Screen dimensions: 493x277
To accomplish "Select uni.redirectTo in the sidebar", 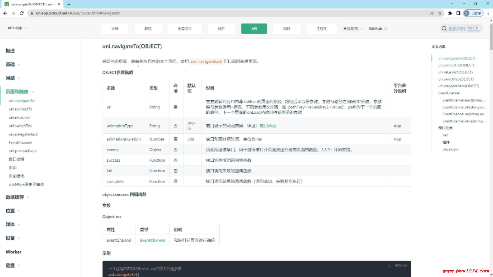I will 21,109.
